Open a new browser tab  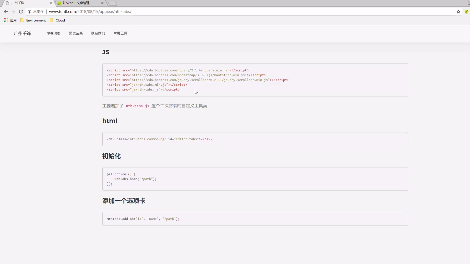[113, 3]
